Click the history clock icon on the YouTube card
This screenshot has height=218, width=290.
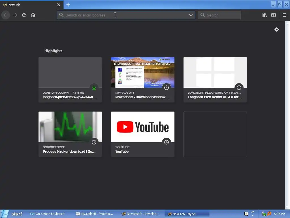167,142
